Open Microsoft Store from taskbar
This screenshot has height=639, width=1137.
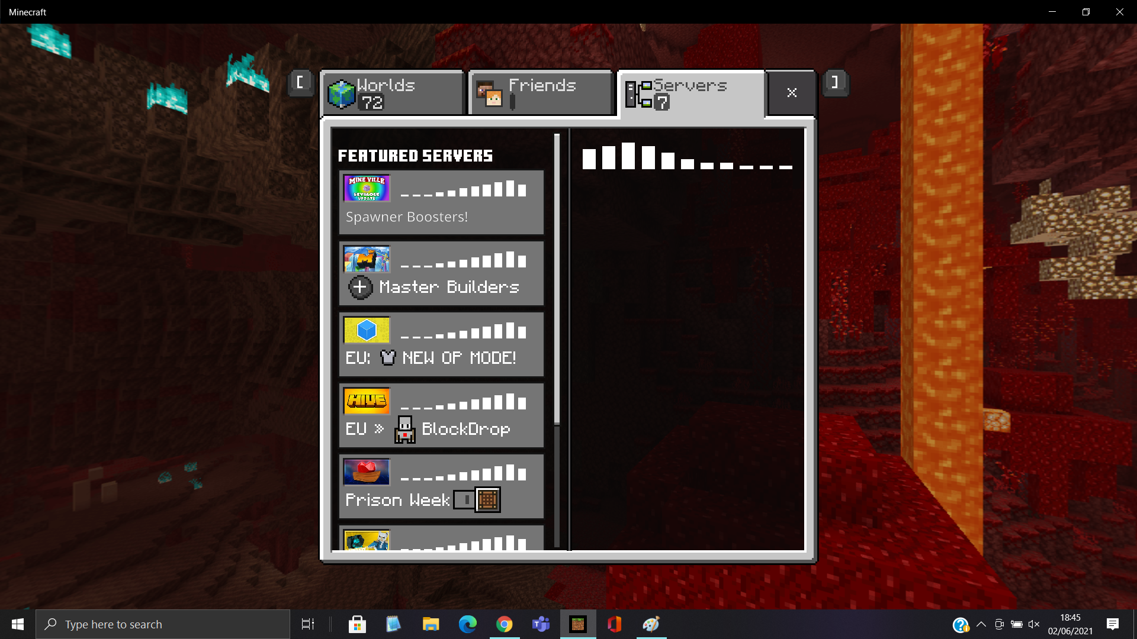pyautogui.click(x=357, y=624)
